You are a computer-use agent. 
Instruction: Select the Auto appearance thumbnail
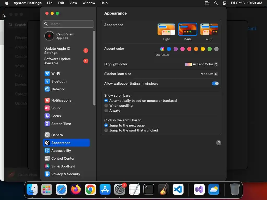(x=209, y=29)
